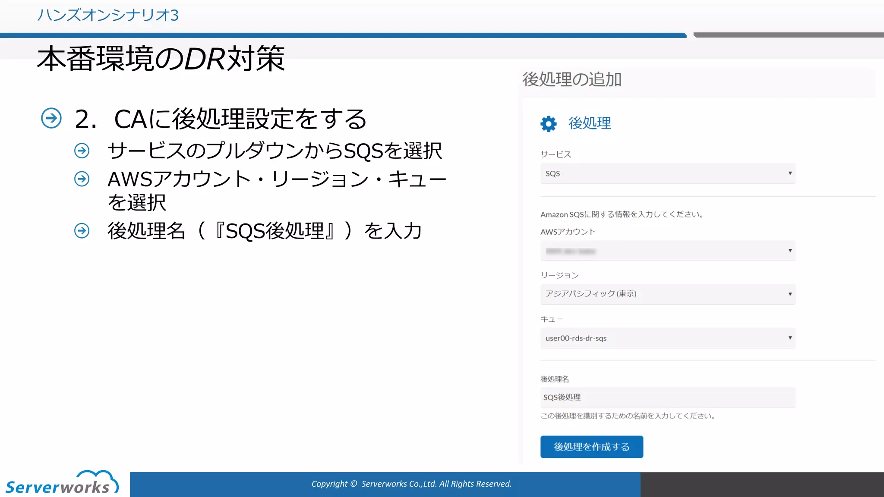Click the large arrow bullet beside CAに後処理設定をする
884x497 pixels.
(x=51, y=118)
